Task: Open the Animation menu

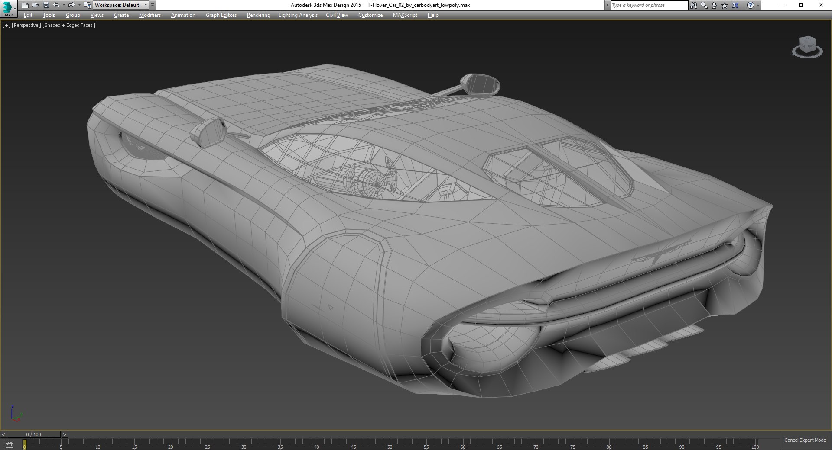Action: [x=183, y=15]
